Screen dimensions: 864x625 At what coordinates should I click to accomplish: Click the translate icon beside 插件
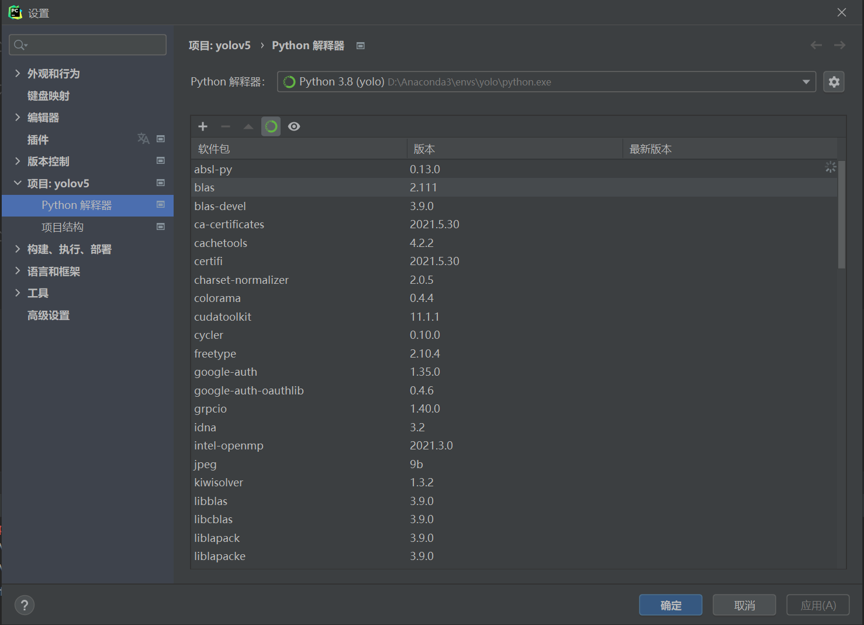tap(143, 139)
